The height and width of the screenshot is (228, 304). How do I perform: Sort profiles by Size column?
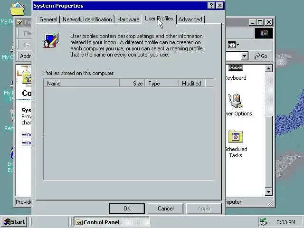click(x=132, y=84)
